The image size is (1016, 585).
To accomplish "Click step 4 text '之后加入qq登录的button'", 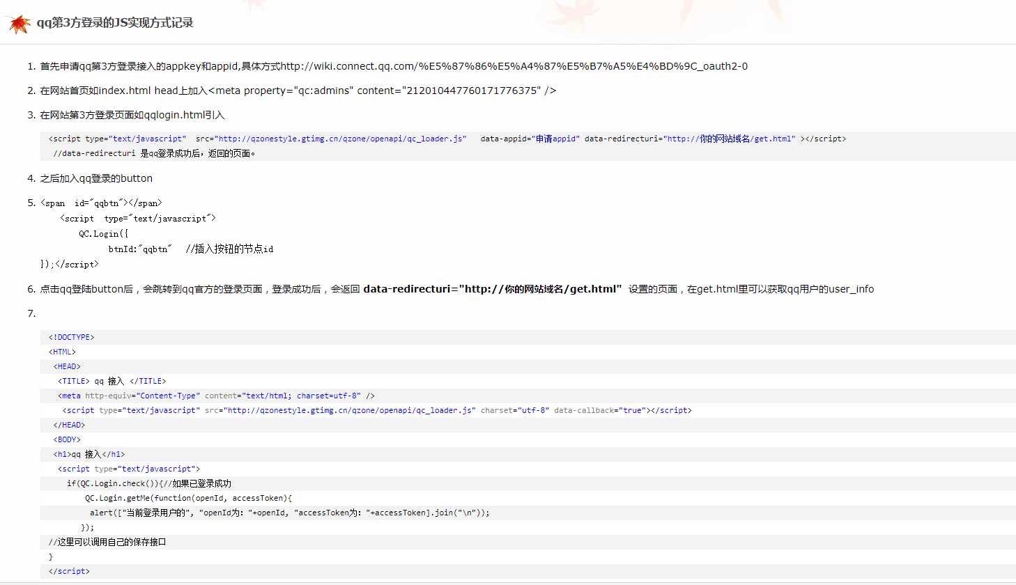I will [96, 178].
